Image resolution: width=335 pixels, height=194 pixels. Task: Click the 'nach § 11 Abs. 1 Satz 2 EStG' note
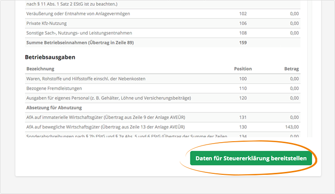72,4
